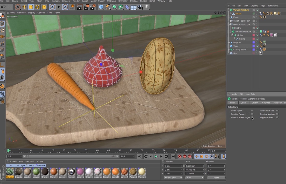Toggle the green enable checkmark on Matrix object
Image resolution: width=286 pixels, height=184 pixels.
(258, 28)
